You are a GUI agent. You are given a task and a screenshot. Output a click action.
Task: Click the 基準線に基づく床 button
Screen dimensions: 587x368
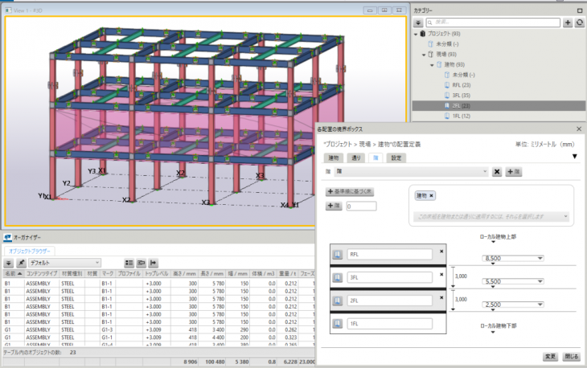351,192
